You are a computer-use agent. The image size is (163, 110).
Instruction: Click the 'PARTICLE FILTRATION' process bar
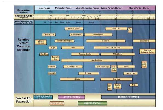tap(128, 97)
